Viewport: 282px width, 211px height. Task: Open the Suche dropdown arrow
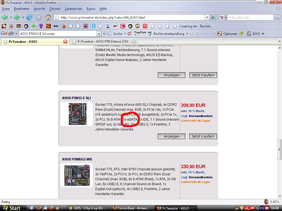pyautogui.click(x=125, y=34)
